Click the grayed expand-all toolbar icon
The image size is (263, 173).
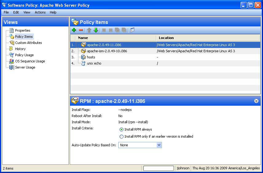click(117, 30)
